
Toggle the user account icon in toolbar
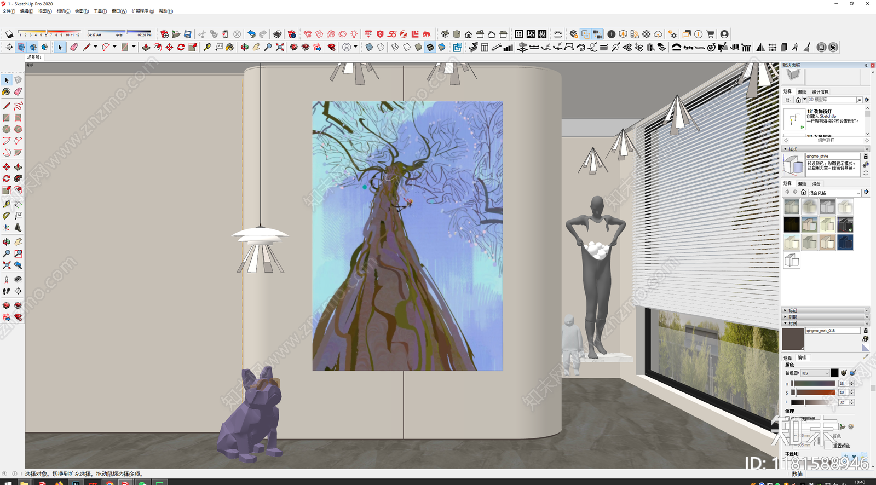[724, 34]
